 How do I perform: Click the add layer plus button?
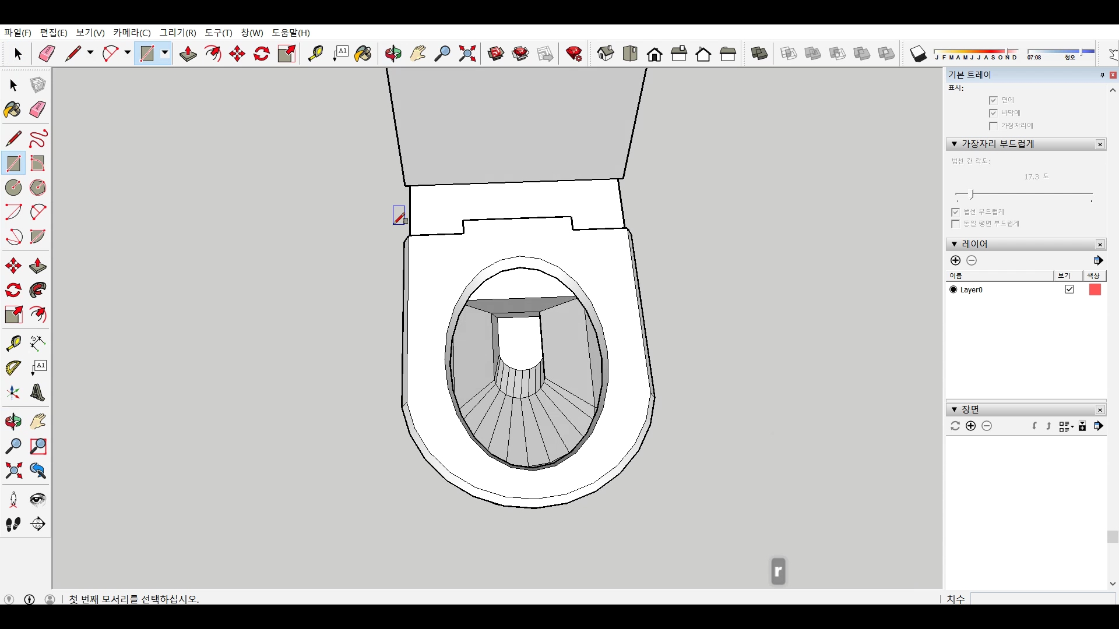pyautogui.click(x=955, y=260)
